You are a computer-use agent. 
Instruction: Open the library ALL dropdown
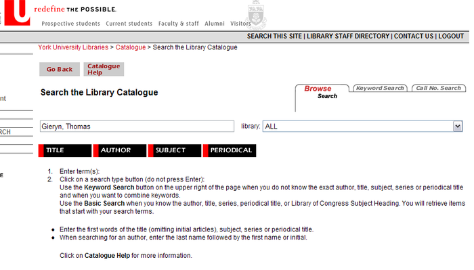362,127
